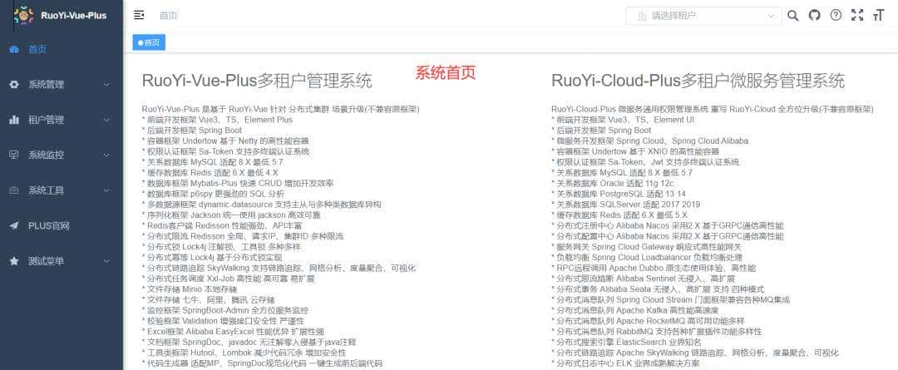The width and height of the screenshot is (898, 370).
Task: Toggle fullscreen mode icon
Action: pyautogui.click(x=857, y=16)
